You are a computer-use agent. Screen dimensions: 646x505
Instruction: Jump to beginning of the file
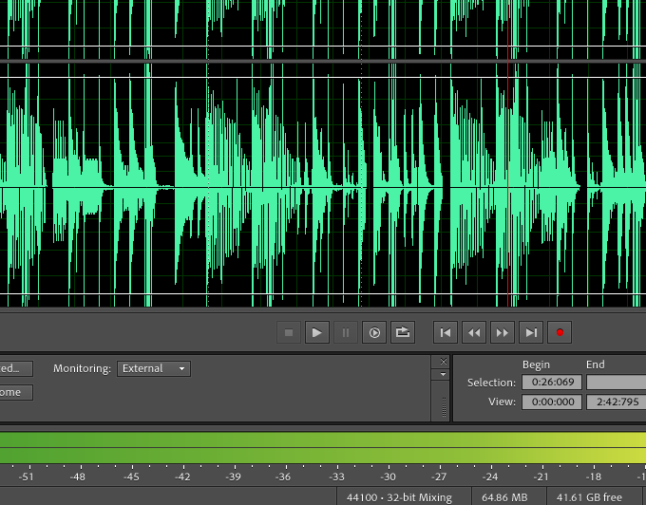point(446,332)
